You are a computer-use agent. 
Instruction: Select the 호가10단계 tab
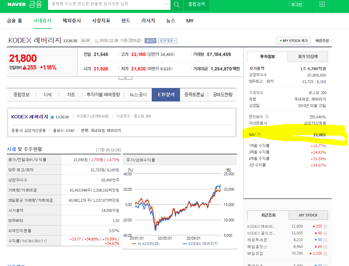pyautogui.click(x=308, y=57)
